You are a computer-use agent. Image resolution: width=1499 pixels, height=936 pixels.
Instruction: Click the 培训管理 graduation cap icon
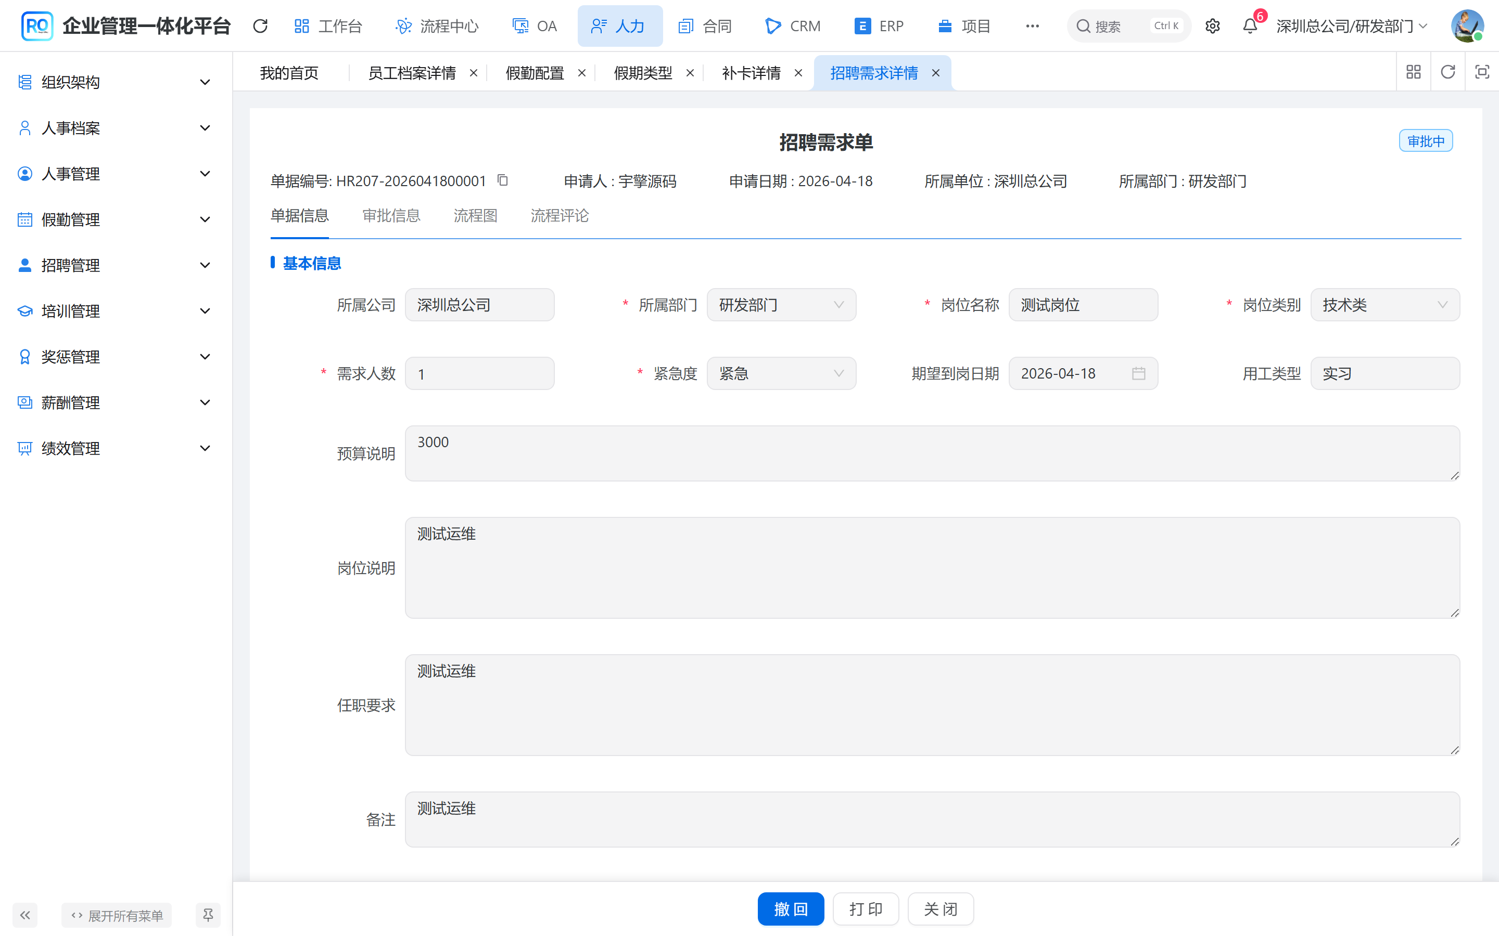click(x=25, y=311)
